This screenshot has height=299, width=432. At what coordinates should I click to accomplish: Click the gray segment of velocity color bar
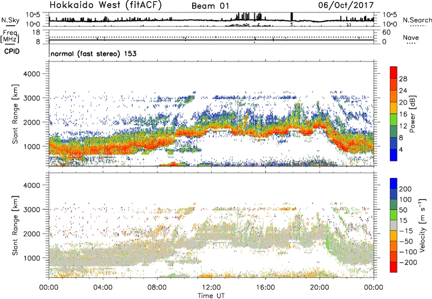point(394,225)
